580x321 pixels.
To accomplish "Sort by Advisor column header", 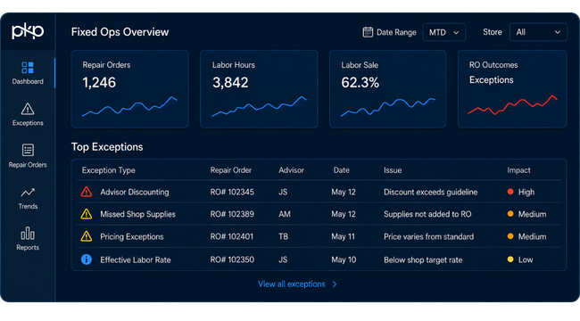I will click(291, 170).
